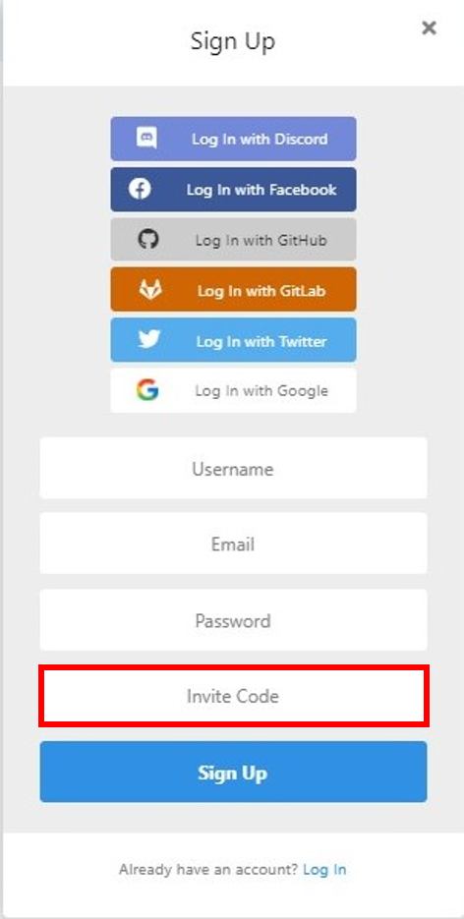Click into the Email field
464x919 pixels.
click(233, 544)
